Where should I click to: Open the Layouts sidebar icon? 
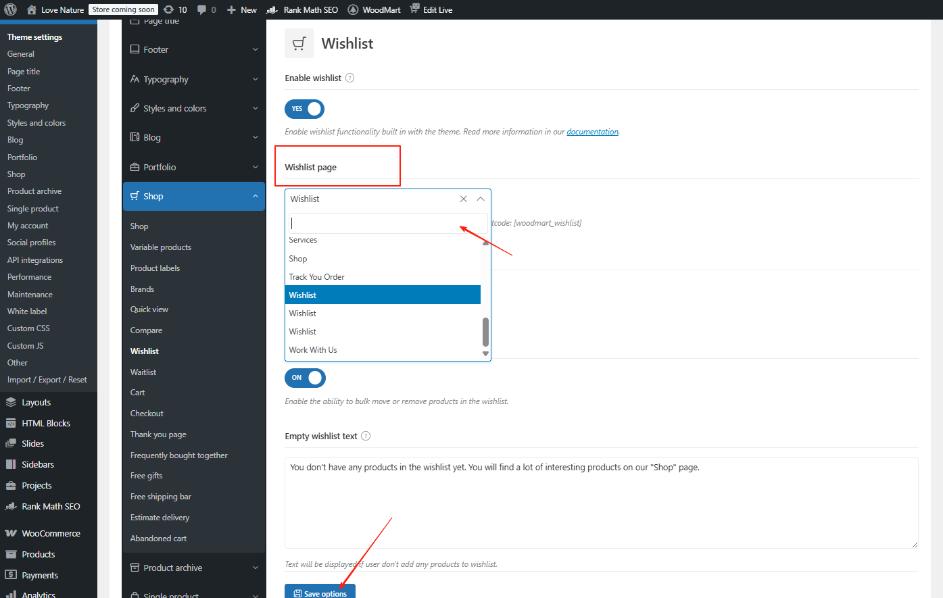12,401
